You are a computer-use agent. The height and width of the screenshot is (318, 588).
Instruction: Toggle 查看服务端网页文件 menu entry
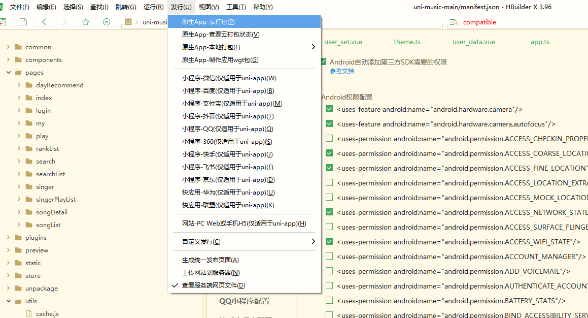pos(245,285)
